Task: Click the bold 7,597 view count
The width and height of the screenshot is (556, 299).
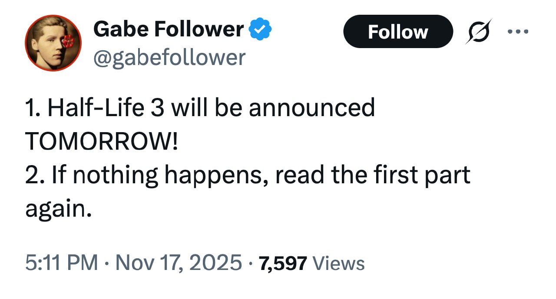Action: coord(283,263)
